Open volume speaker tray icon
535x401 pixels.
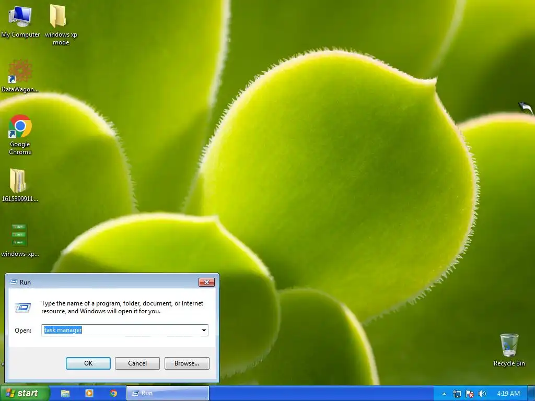[482, 394]
